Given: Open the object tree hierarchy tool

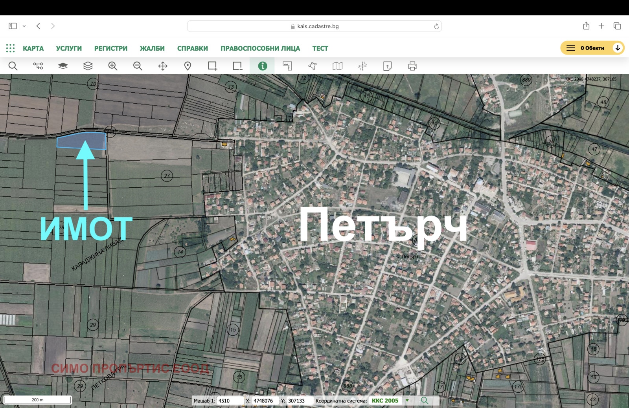Looking at the screenshot, I should pos(38,66).
